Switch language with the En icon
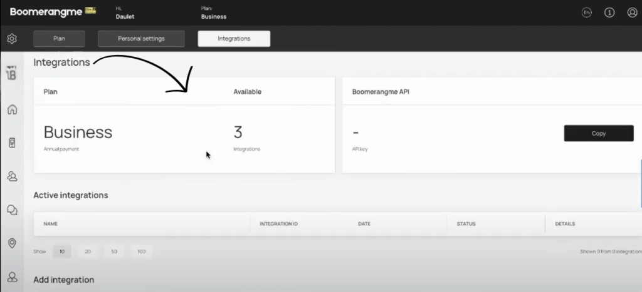This screenshot has height=292, width=642. [x=587, y=13]
